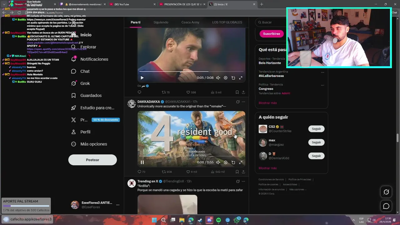The image size is (400, 225).
Task: Enter fullscreen on the Messi video
Action: coord(241,78)
